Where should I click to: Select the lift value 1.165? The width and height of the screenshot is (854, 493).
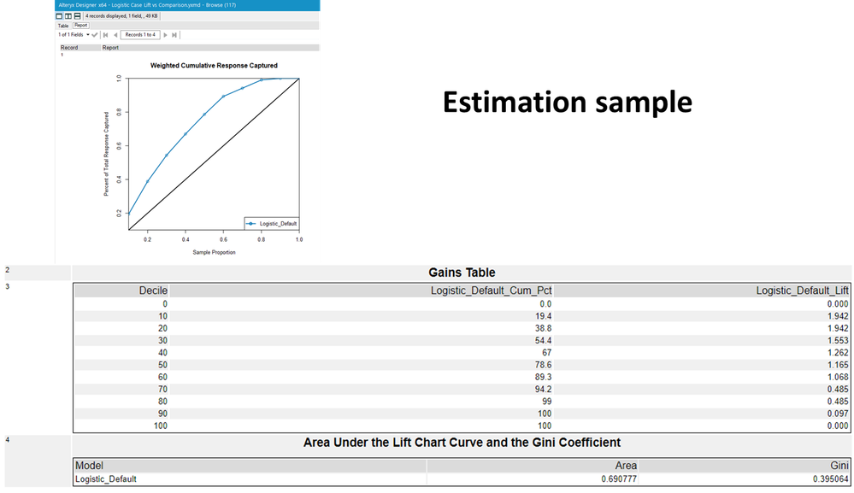tap(838, 365)
